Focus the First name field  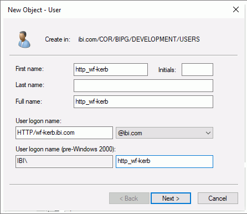point(111,69)
